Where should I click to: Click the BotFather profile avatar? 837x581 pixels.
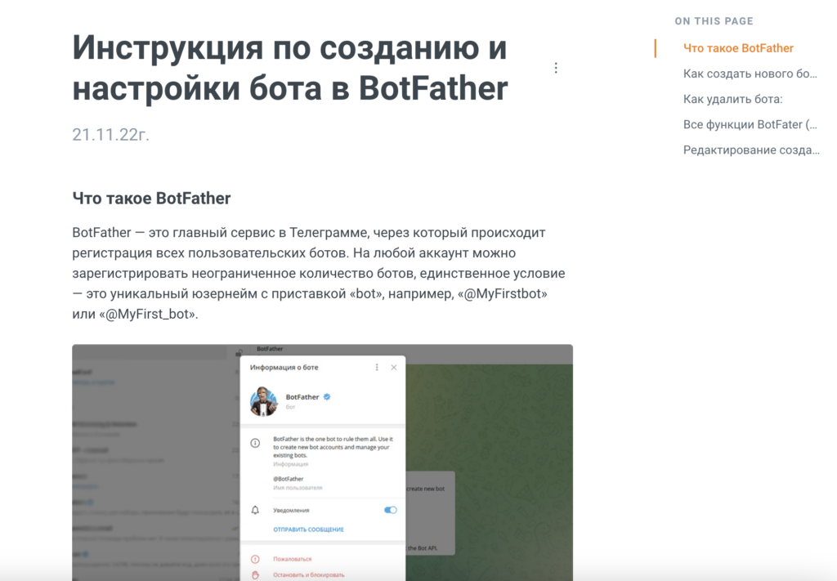[x=264, y=400]
